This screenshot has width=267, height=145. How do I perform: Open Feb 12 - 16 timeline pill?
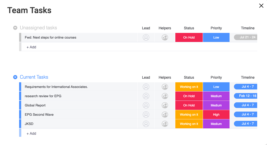point(246,96)
